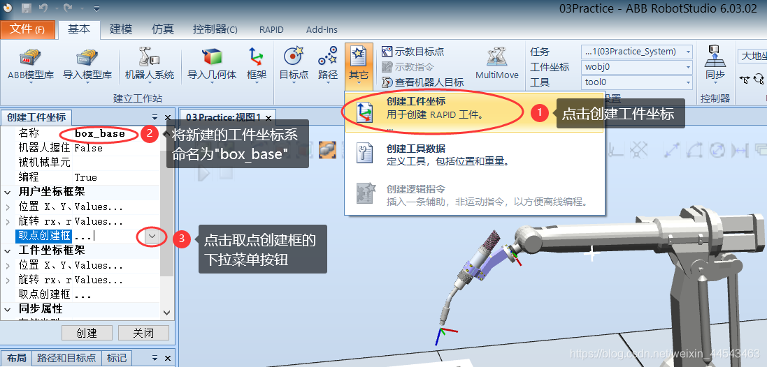Click 示教指令 teach instruction

[x=408, y=67]
